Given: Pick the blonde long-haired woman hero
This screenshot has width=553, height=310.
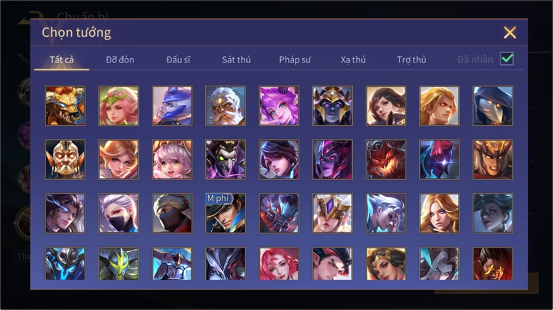Looking at the screenshot, I should (439, 213).
